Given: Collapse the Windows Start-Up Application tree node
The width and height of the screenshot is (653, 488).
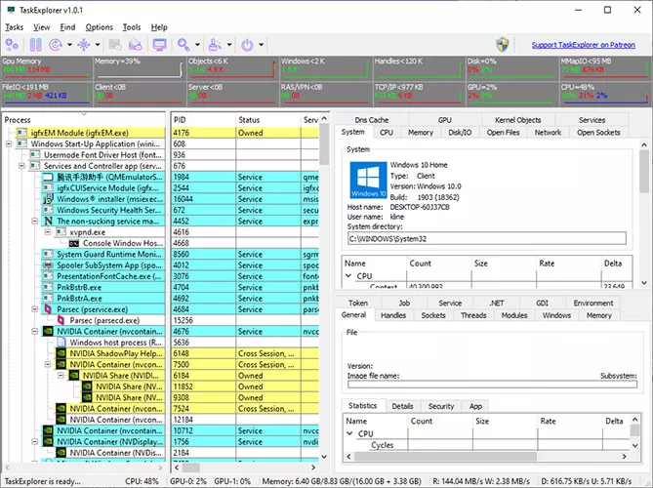Looking at the screenshot, I should [x=9, y=144].
